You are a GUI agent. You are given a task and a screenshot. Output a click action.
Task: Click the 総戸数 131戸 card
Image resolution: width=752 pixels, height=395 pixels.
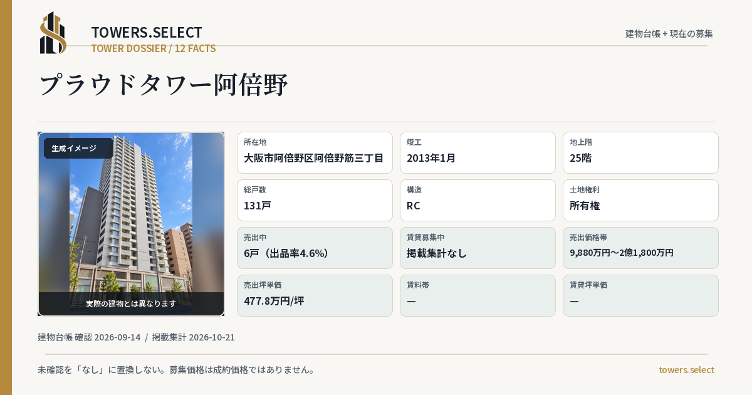[x=315, y=200]
